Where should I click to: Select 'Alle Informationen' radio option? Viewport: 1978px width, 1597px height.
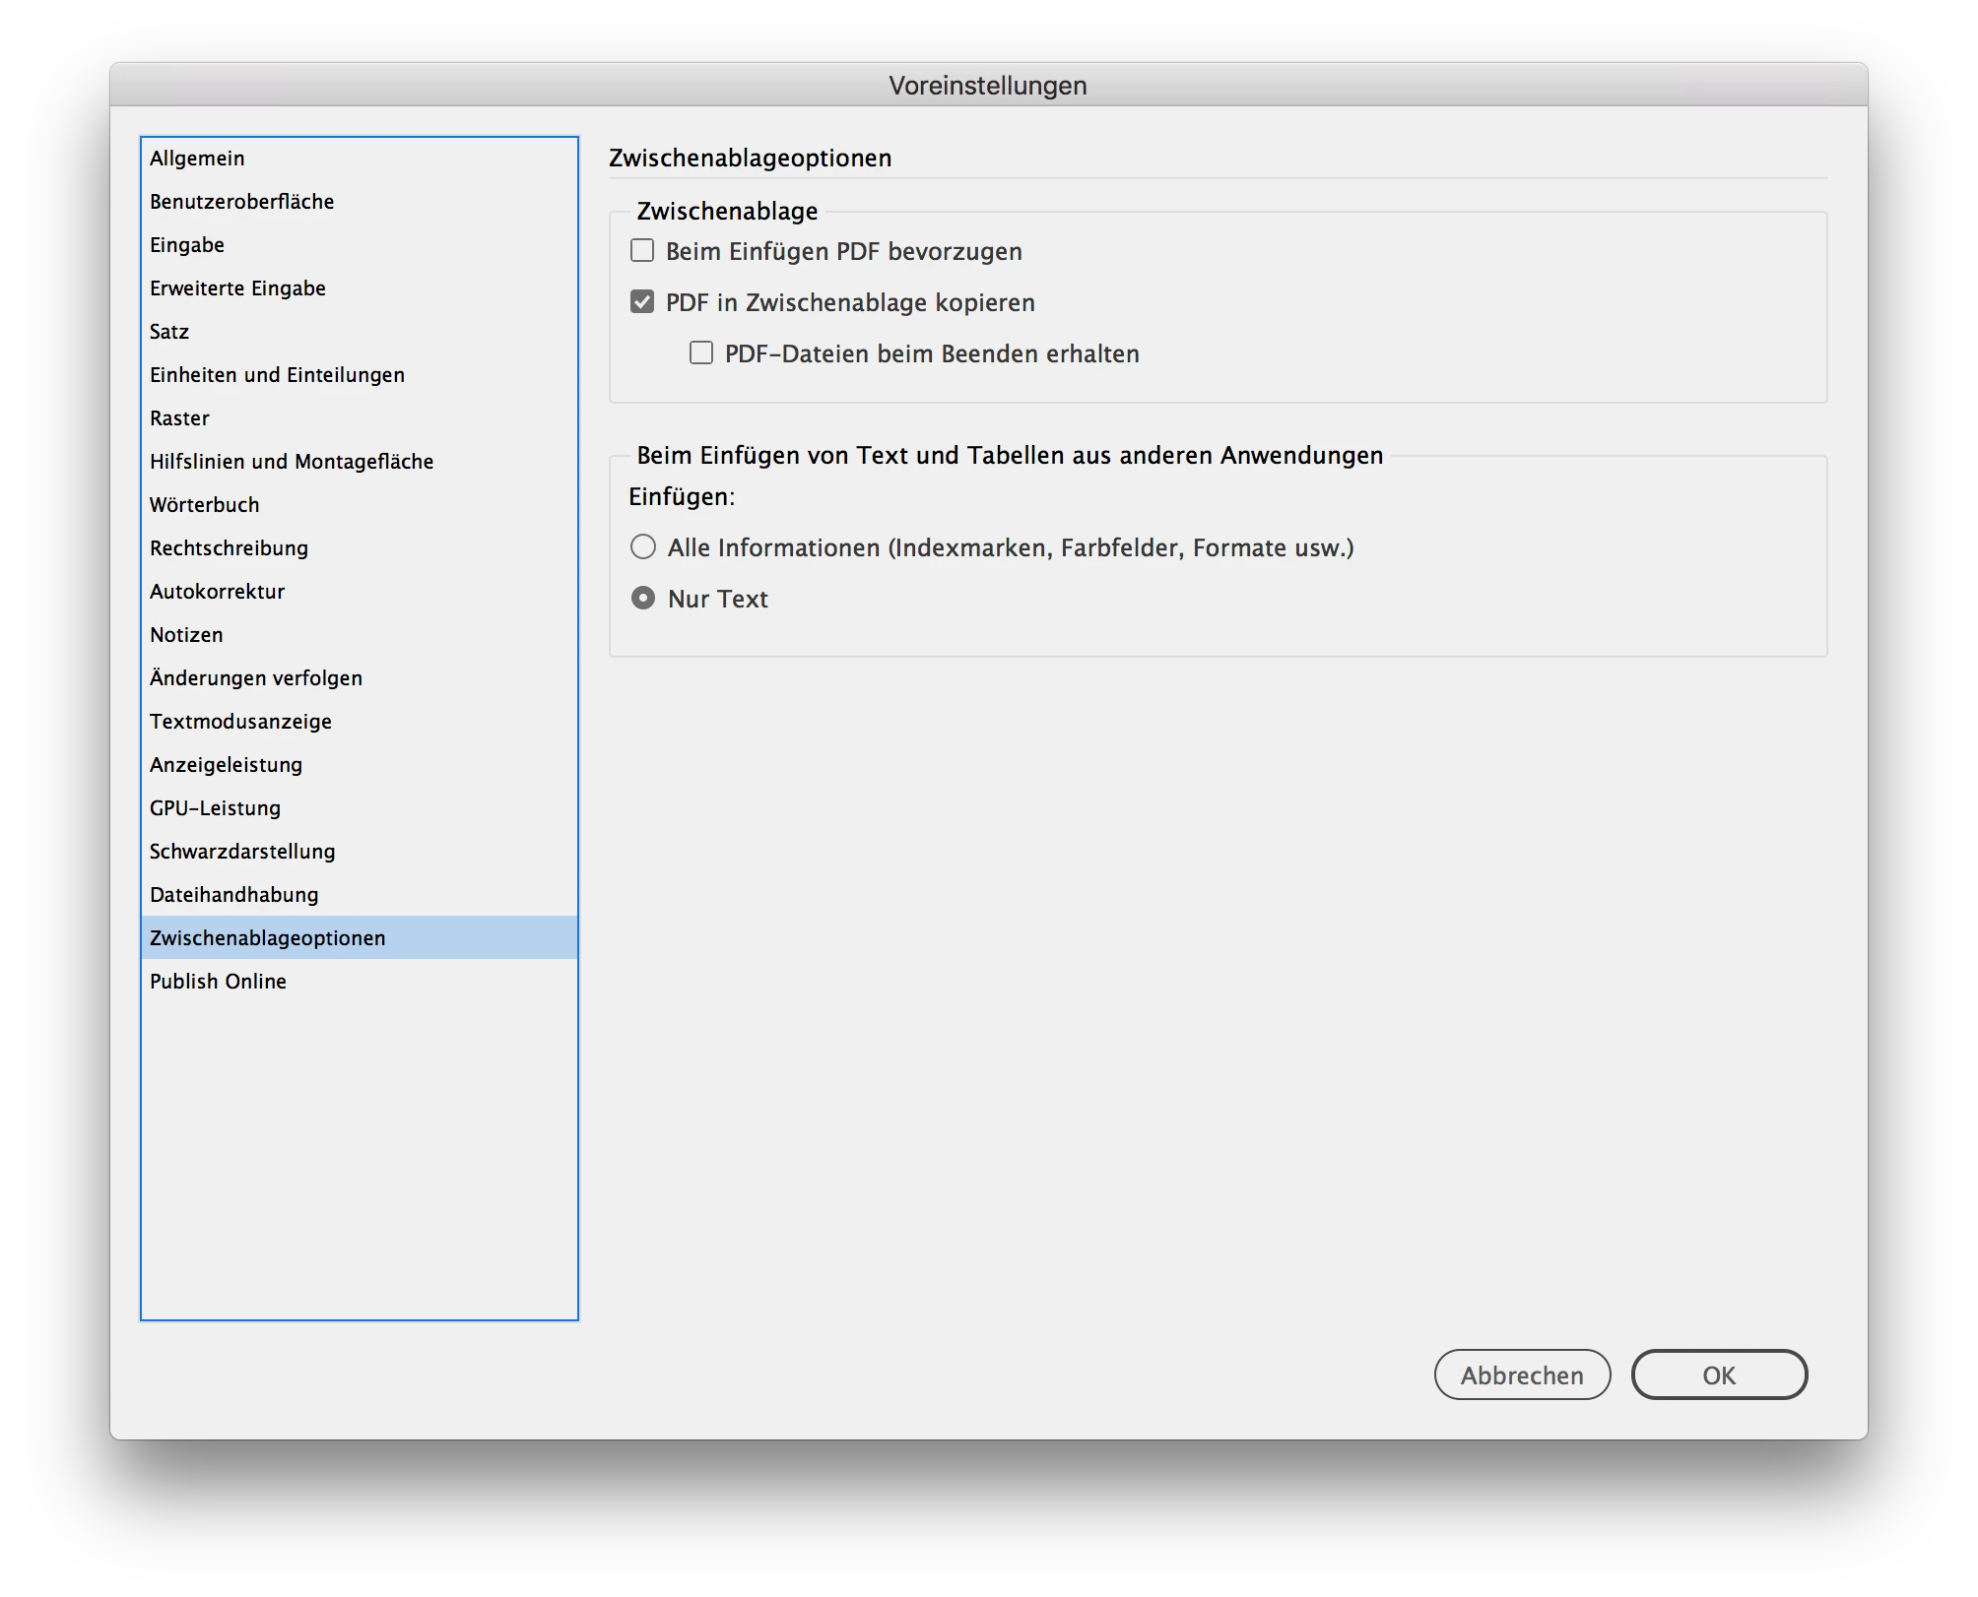pos(643,547)
